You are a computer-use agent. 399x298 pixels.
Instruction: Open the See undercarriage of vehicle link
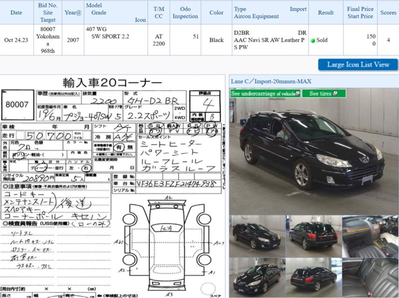[x=265, y=93]
